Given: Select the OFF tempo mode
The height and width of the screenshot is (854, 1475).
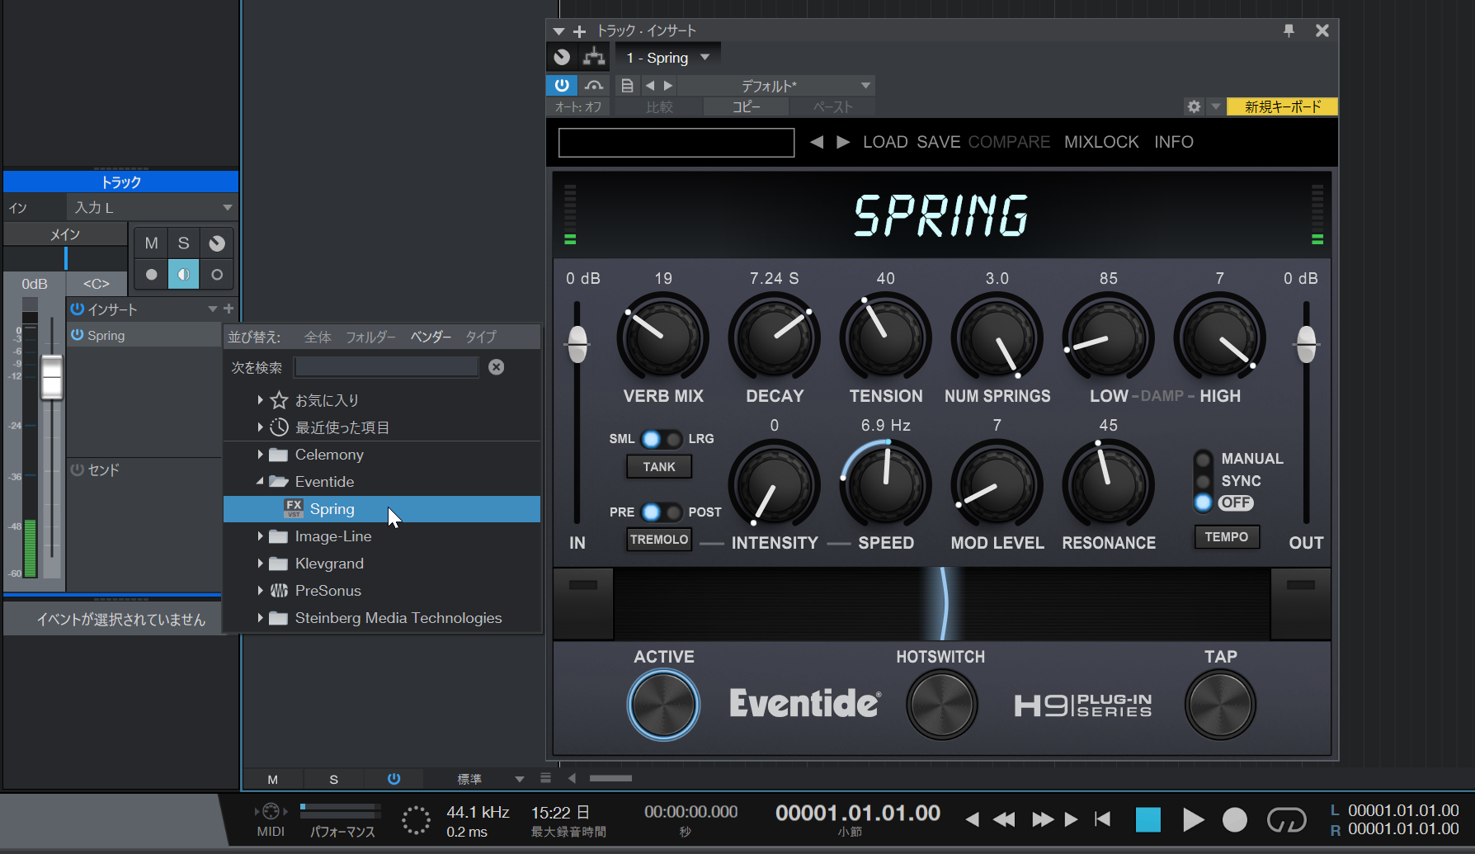Looking at the screenshot, I should pyautogui.click(x=1204, y=502).
